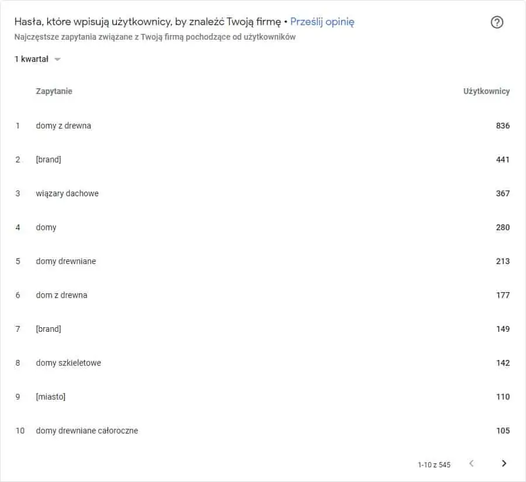Viewport: 526px width, 482px height.
Task: Open the help question mark icon
Action: click(x=497, y=22)
